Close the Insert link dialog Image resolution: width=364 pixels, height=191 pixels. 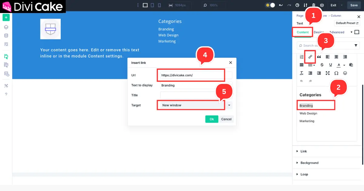[231, 62]
